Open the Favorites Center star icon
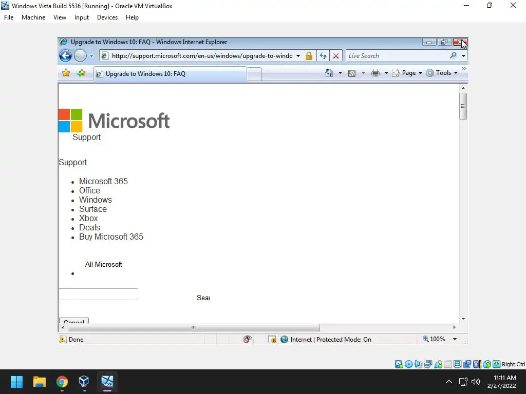Image resolution: width=526 pixels, height=394 pixels. 66,73
